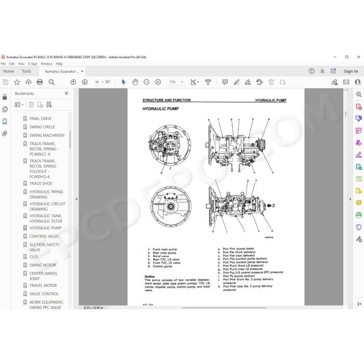The width and height of the screenshot is (364, 364).
Task: Close the Bookmarks panel
Action: (x=67, y=93)
